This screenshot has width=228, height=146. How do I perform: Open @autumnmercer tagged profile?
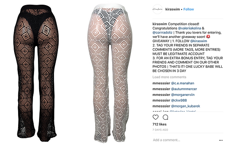(x=184, y=89)
